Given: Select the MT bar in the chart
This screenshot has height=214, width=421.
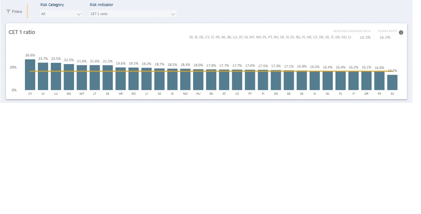Looking at the screenshot, I should coord(82,78).
